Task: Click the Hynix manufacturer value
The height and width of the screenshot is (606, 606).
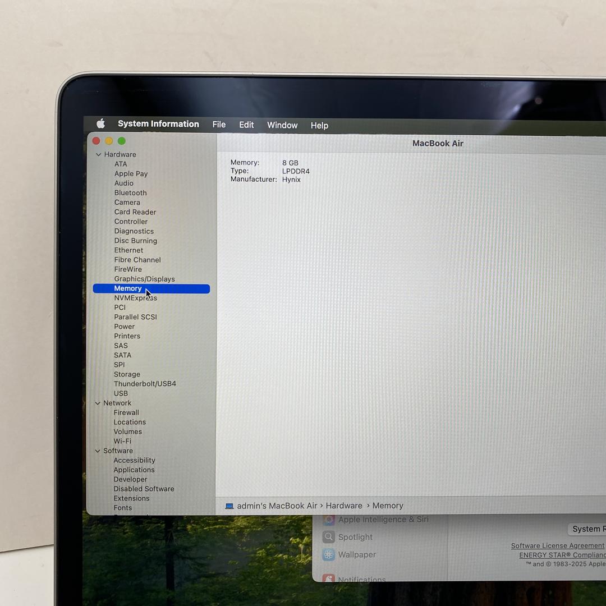Action: [291, 180]
